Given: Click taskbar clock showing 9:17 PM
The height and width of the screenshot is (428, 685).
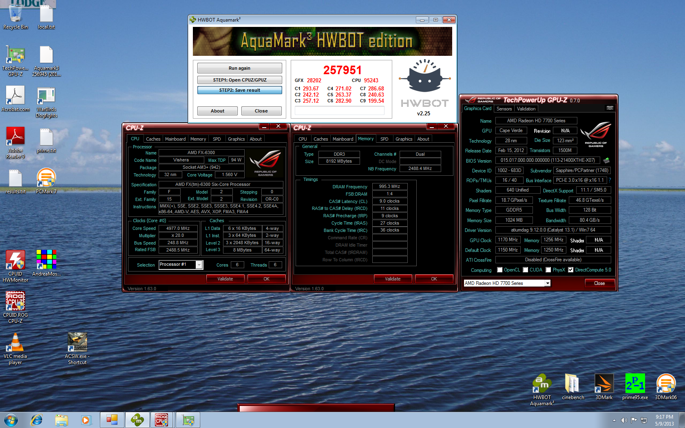Looking at the screenshot, I should click(664, 420).
